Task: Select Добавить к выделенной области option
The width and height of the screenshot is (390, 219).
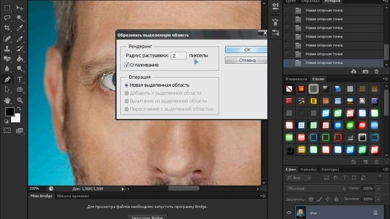Action: (126, 93)
